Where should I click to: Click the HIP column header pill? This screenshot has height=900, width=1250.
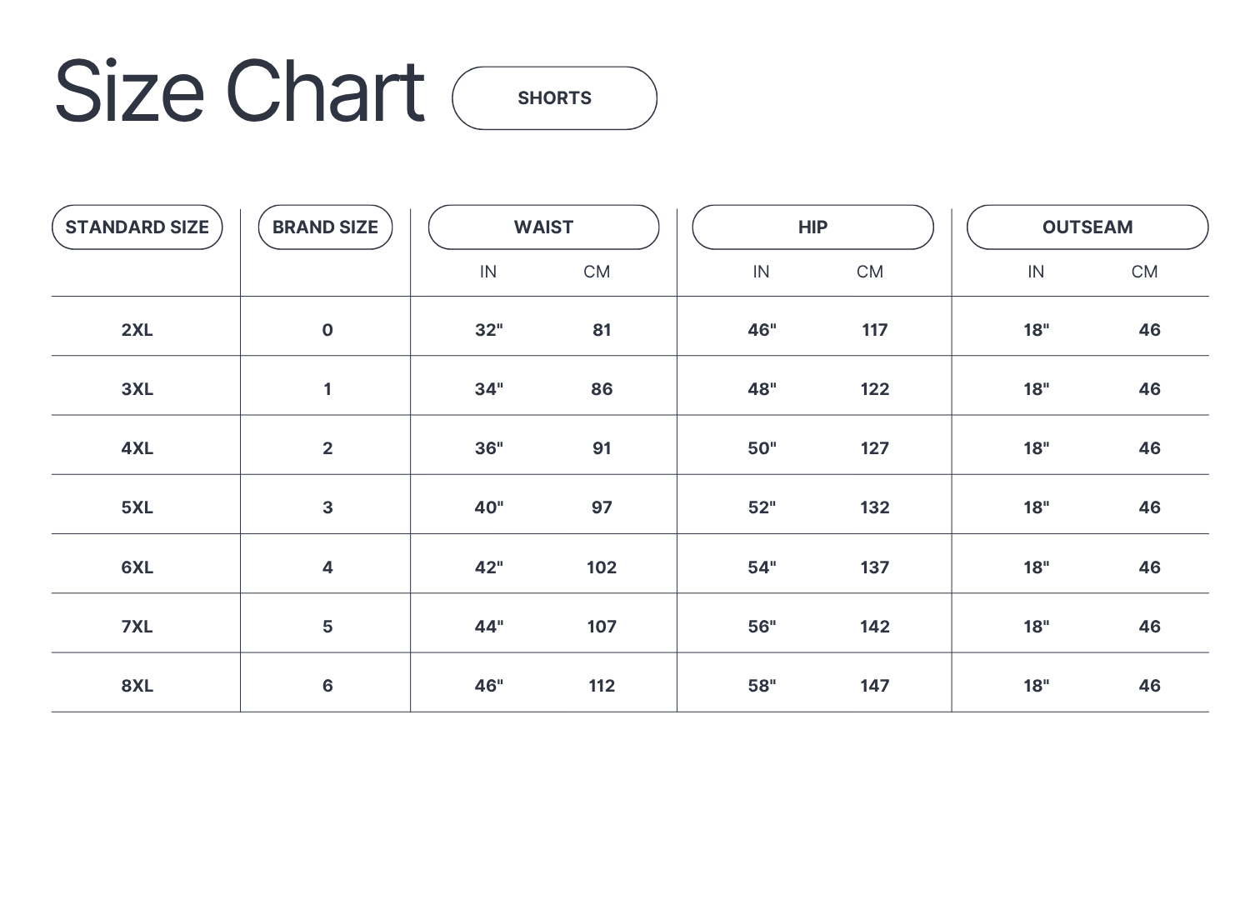[x=812, y=227]
